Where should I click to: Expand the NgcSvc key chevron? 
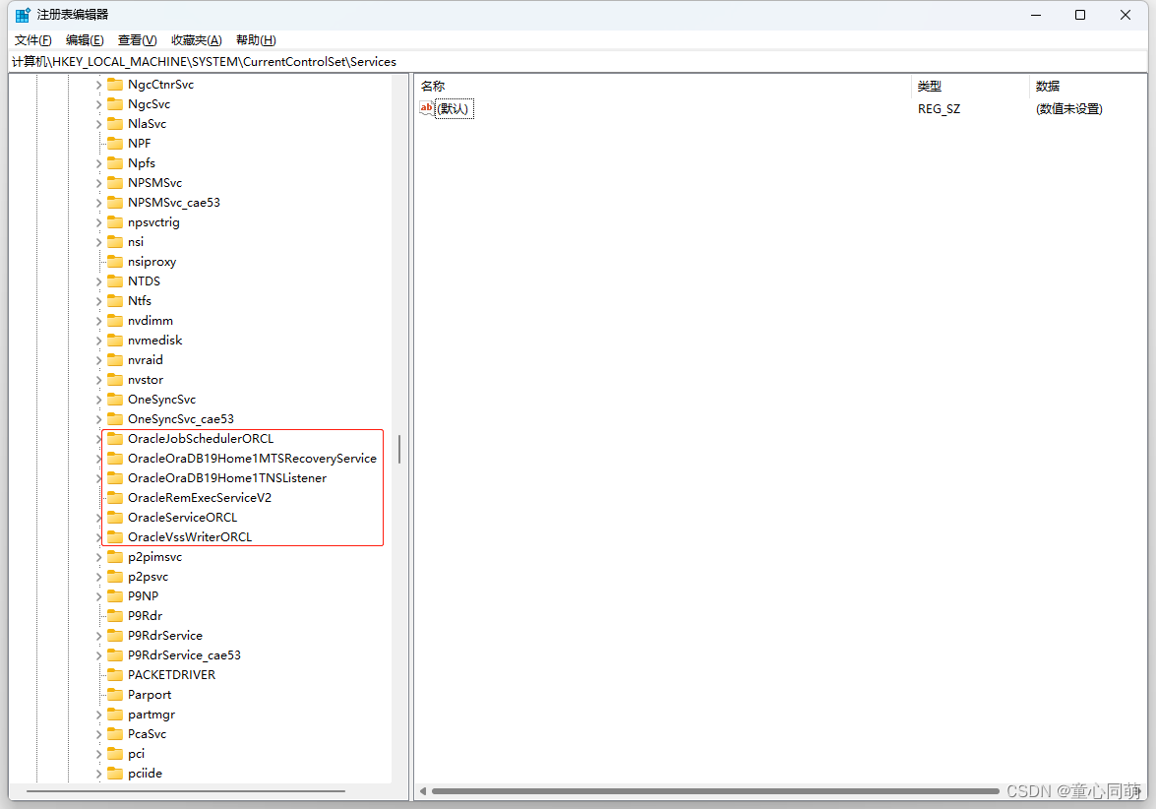click(x=98, y=104)
